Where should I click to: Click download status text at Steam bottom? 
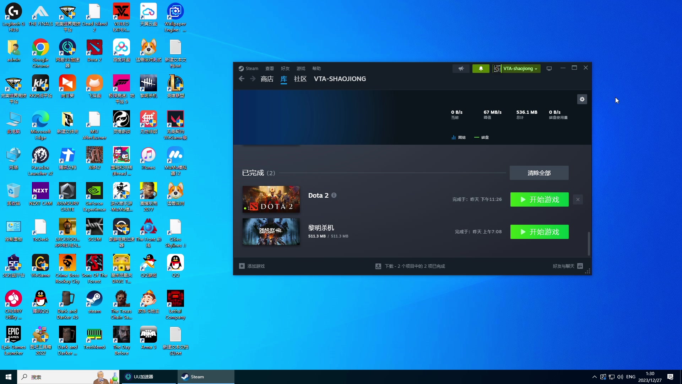pyautogui.click(x=415, y=266)
